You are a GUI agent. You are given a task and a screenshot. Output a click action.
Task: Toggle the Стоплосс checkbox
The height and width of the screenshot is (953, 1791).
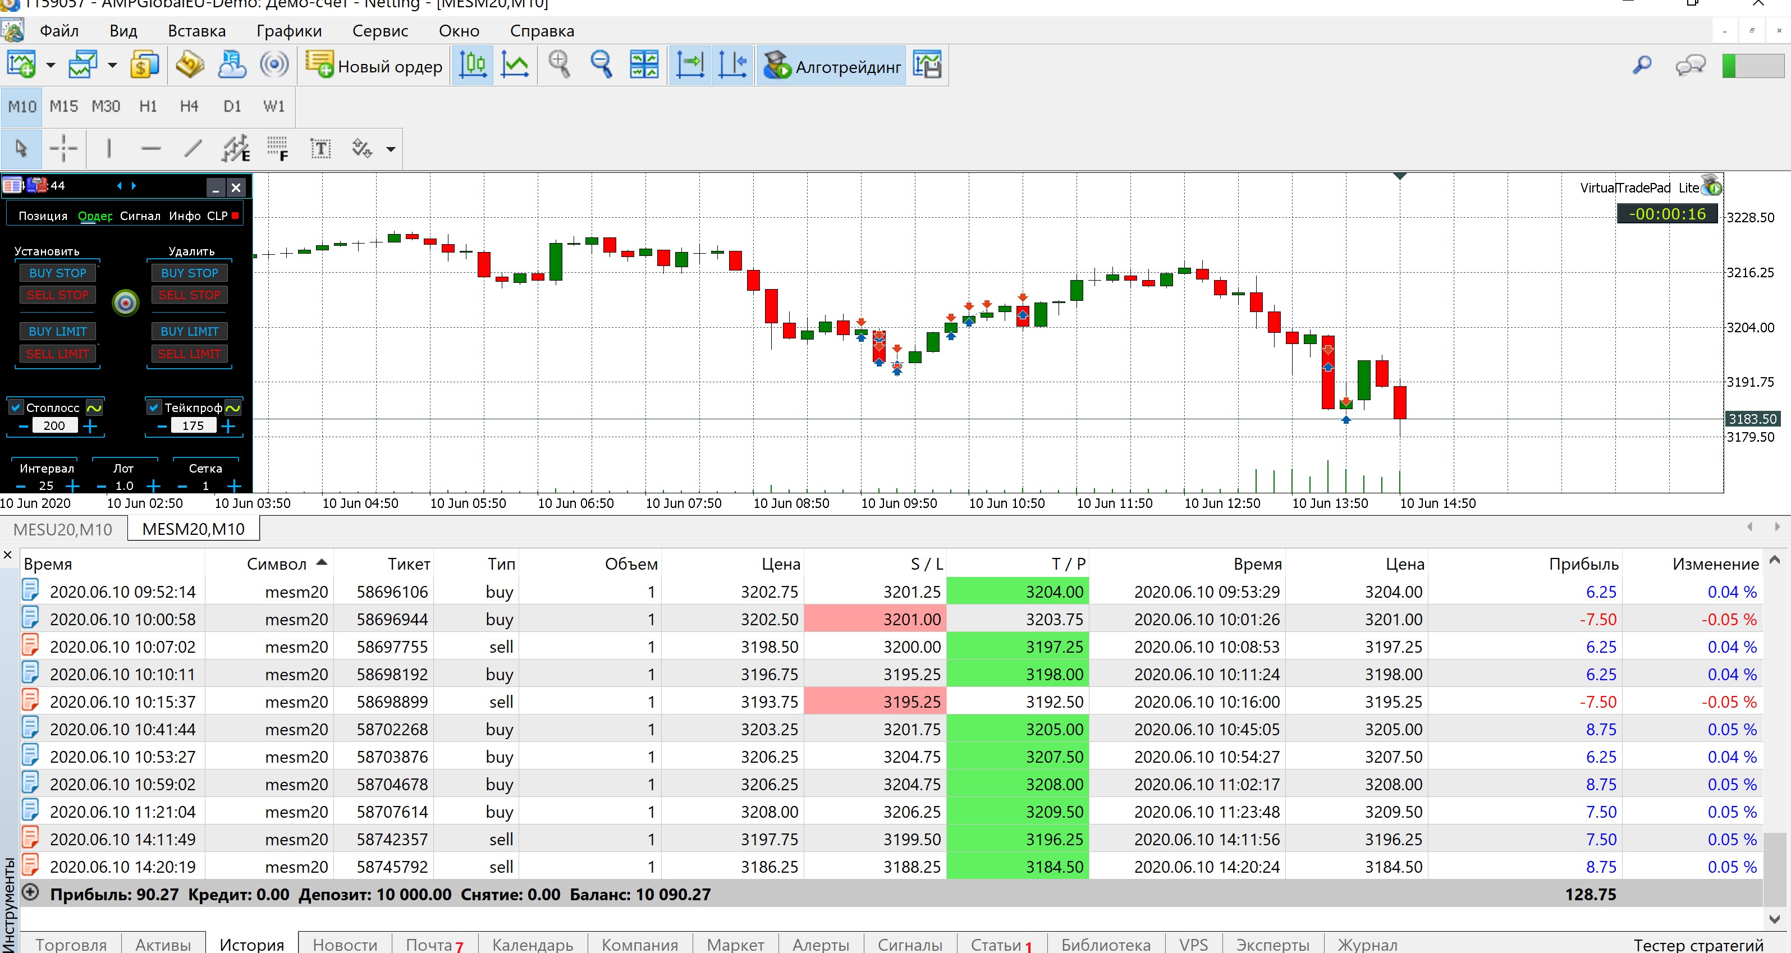click(x=16, y=407)
